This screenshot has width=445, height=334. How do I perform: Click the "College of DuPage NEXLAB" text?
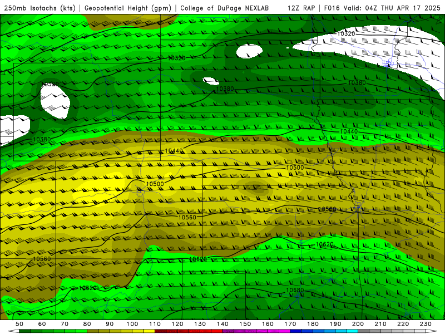(224, 8)
